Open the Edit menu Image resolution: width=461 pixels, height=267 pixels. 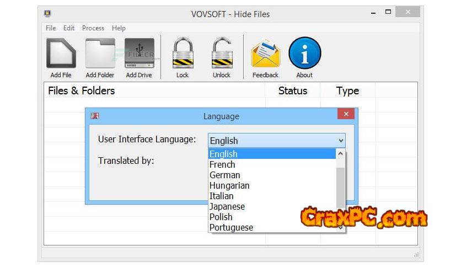[x=69, y=28]
